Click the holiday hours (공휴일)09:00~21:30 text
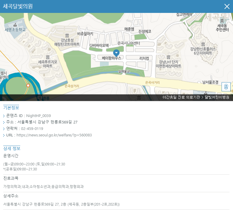Image resolution: width=233 pixels, height=210 pixels. click(20, 169)
